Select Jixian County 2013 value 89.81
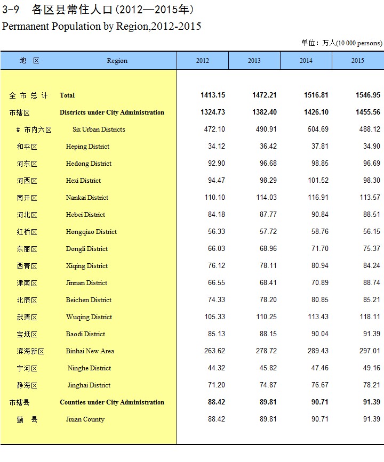The width and height of the screenshot is (384, 462). coord(268,419)
